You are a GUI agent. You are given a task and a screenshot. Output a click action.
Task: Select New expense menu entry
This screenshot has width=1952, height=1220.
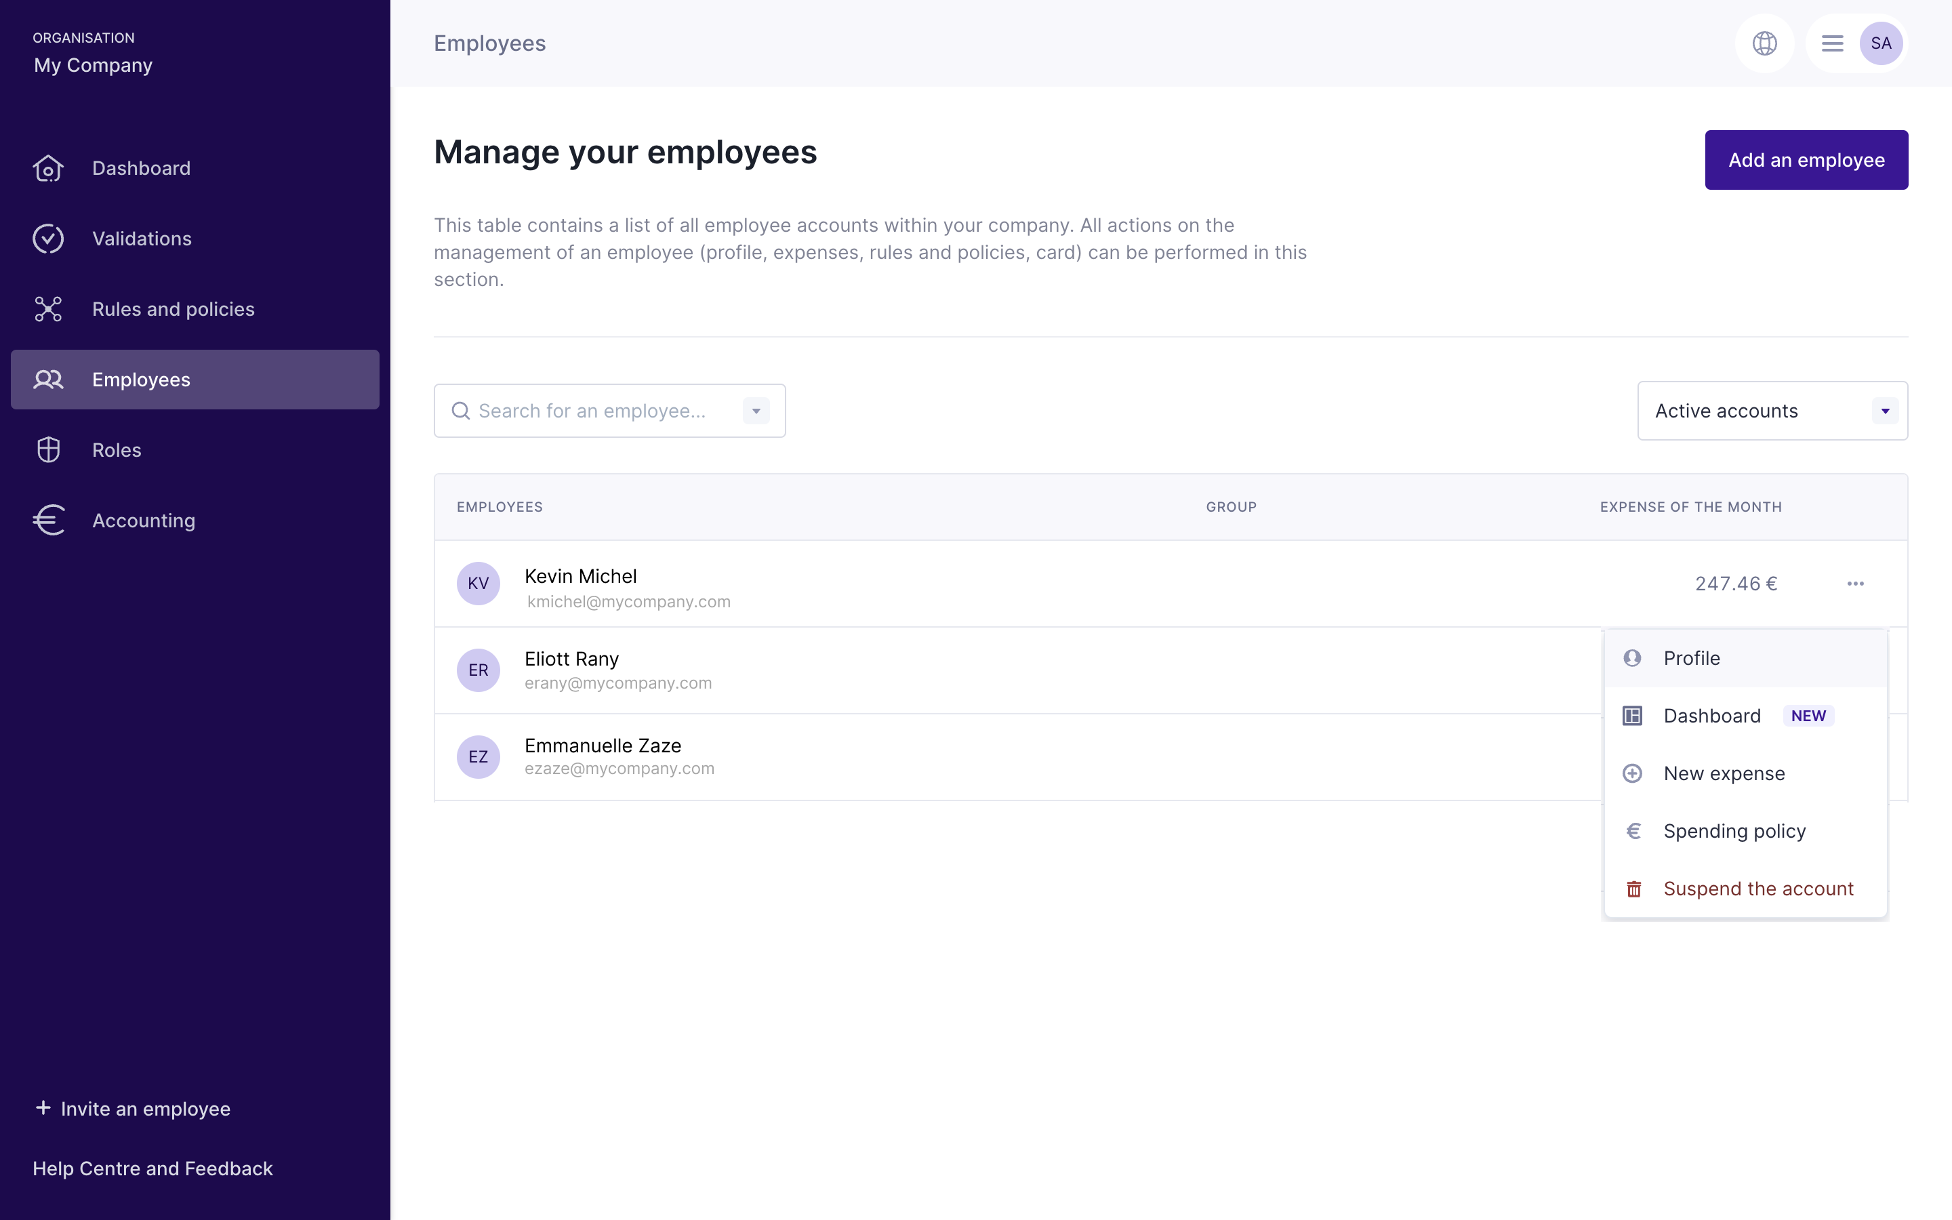click(1724, 774)
